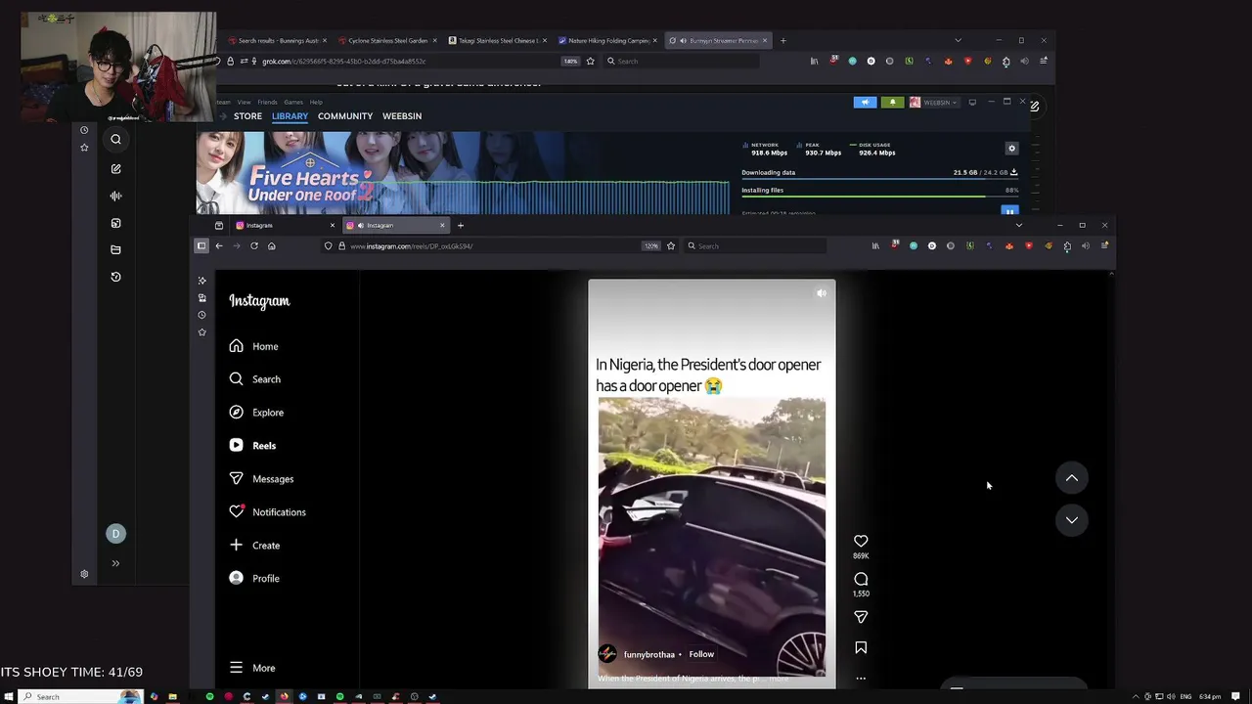Open voice mode icon in left sidebar
The height and width of the screenshot is (704, 1252).
coord(115,196)
